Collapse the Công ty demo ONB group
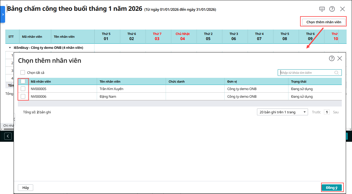 tap(10, 48)
